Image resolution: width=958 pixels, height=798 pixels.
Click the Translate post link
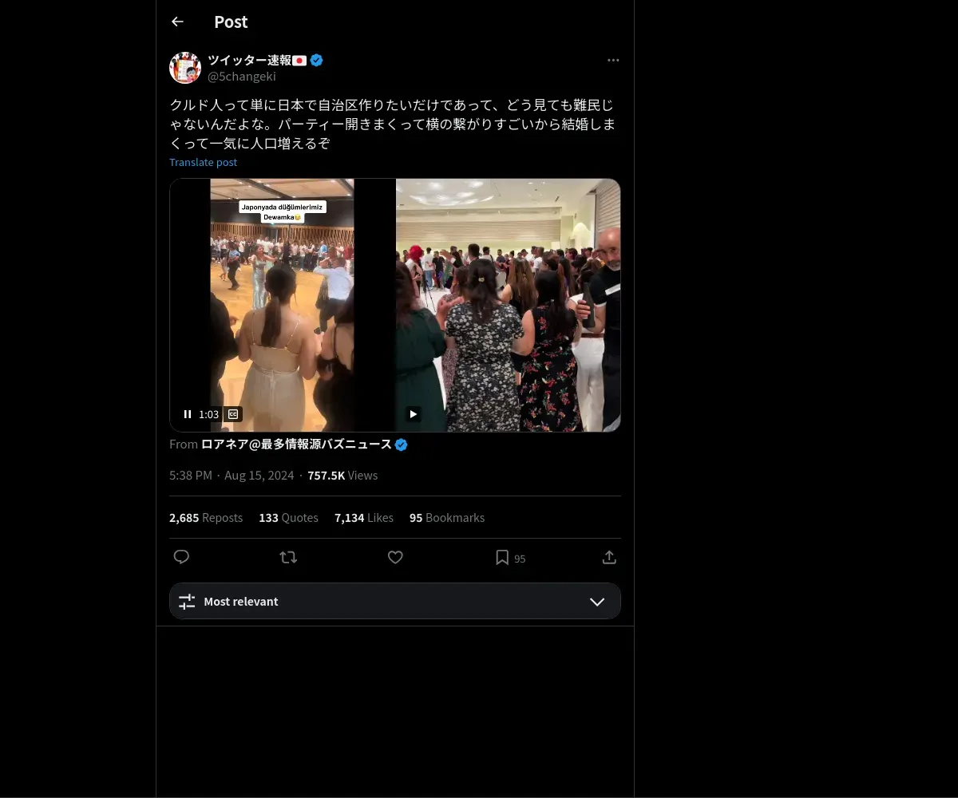203,162
